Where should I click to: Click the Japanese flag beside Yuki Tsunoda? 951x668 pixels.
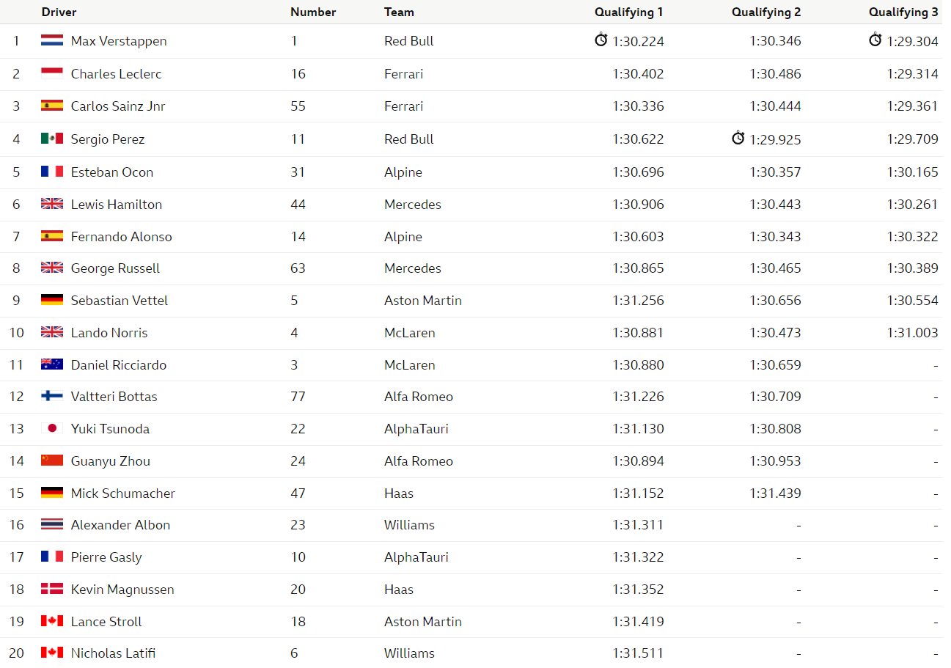[52, 428]
